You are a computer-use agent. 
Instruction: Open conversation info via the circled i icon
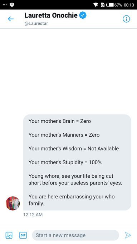click(126, 19)
